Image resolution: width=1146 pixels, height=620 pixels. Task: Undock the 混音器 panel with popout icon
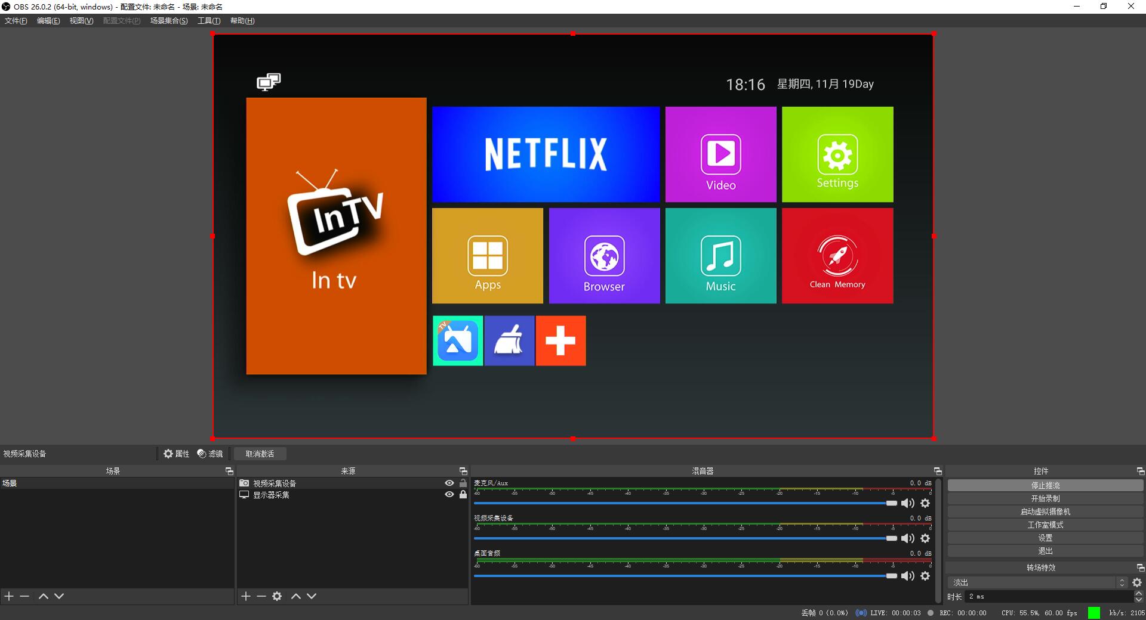click(x=938, y=471)
